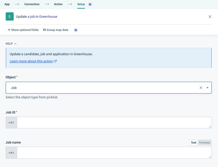This screenshot has height=167, width=218.
Task: Click the Object combo box showing Job
Action: click(103, 88)
